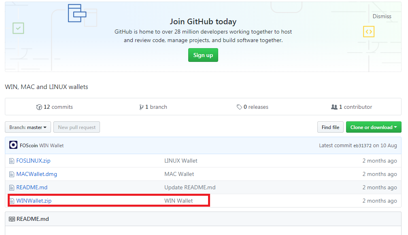
Task: Open the 0 releases link
Action: (x=253, y=107)
